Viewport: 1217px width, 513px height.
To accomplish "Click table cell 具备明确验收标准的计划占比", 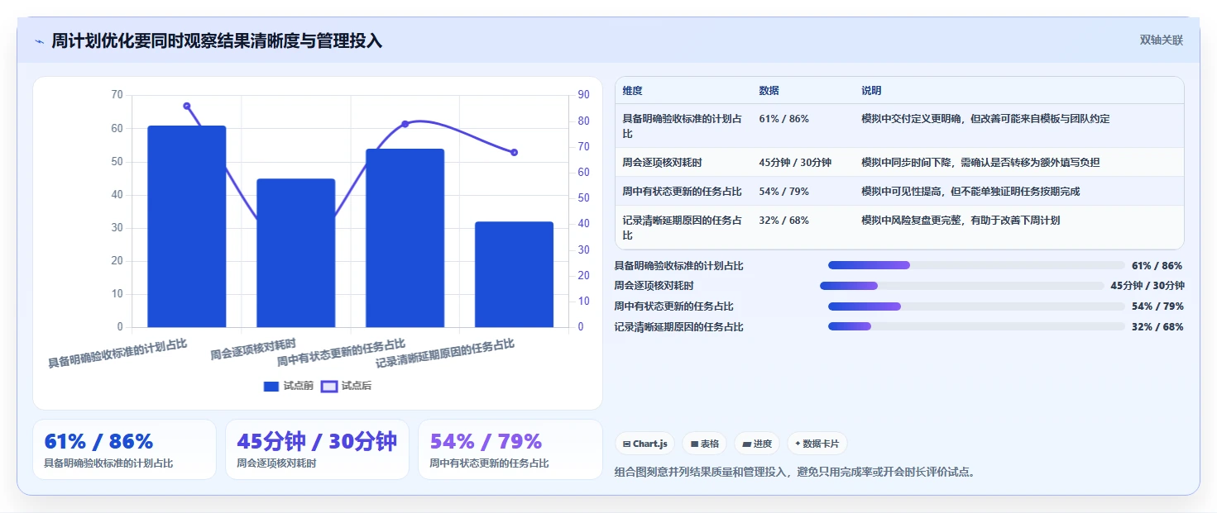I will [683, 126].
